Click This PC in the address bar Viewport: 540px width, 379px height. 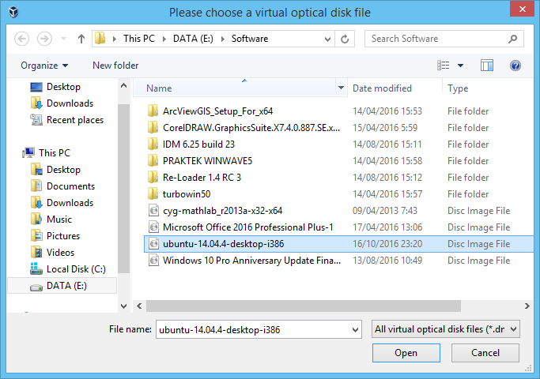[x=139, y=39]
